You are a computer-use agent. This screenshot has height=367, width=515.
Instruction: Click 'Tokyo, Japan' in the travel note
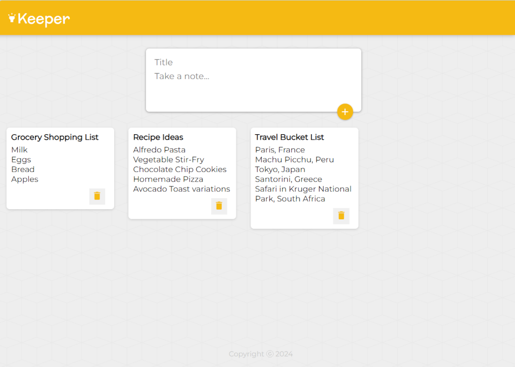tap(280, 169)
